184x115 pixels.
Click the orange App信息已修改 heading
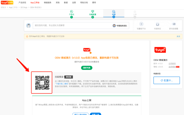[87, 58]
